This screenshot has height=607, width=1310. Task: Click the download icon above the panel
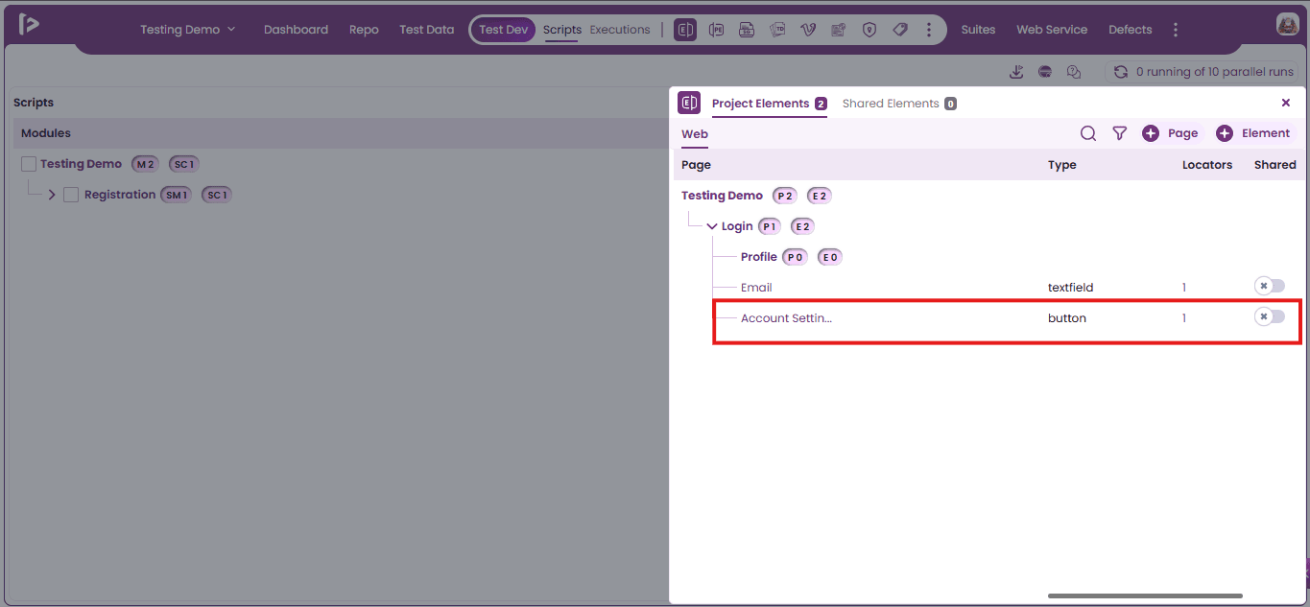1016,72
